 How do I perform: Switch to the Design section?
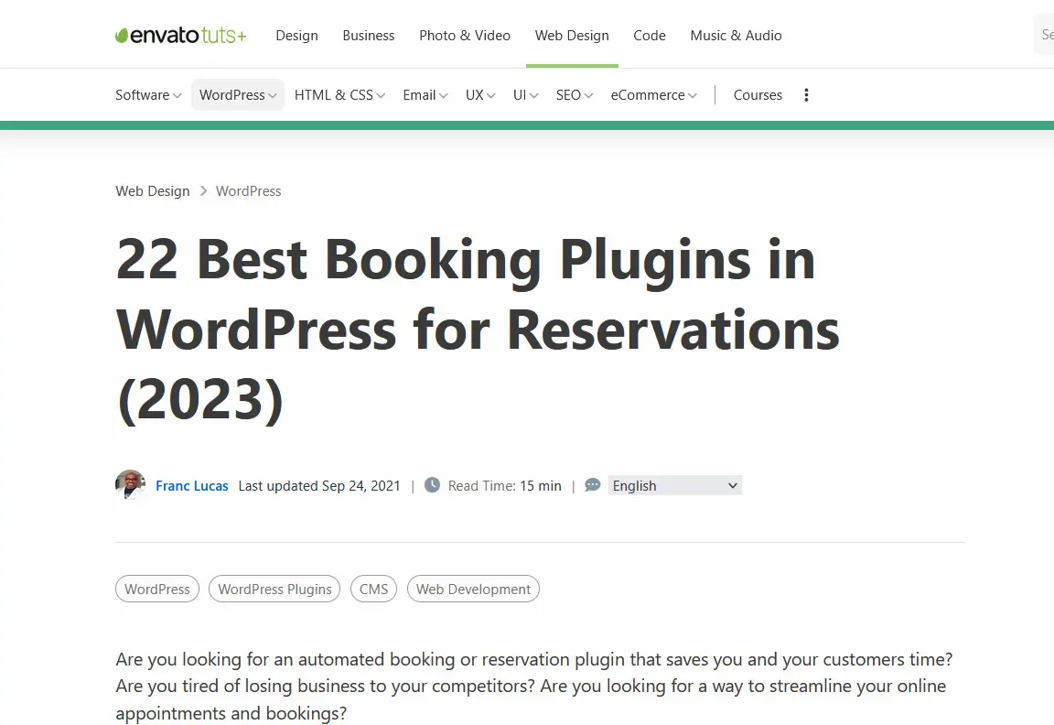296,35
